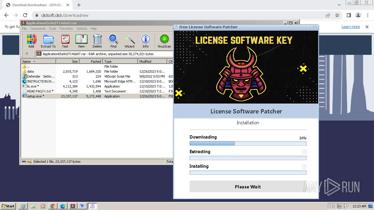Click the Add icon in WinRAR toolbar
Viewport: 374px width, 210px height.
click(x=31, y=41)
